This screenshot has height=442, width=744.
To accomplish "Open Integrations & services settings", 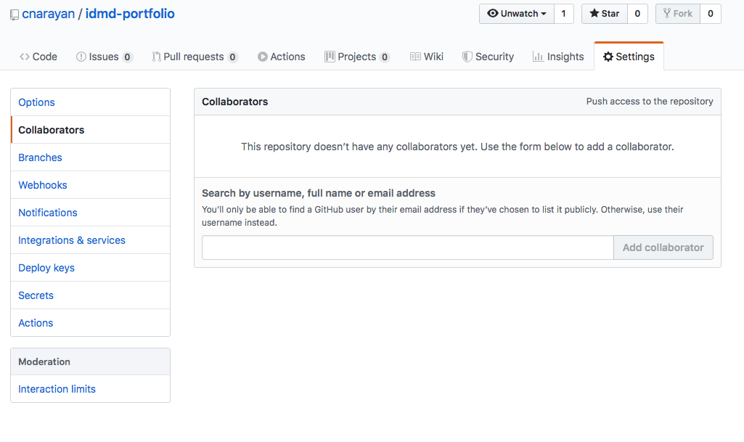I will point(90,240).
